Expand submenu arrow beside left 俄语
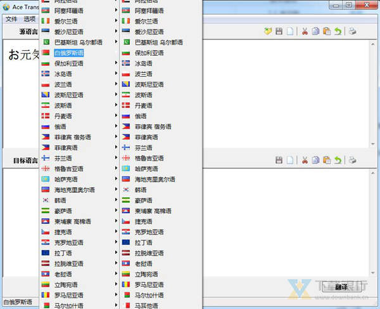 116,126
